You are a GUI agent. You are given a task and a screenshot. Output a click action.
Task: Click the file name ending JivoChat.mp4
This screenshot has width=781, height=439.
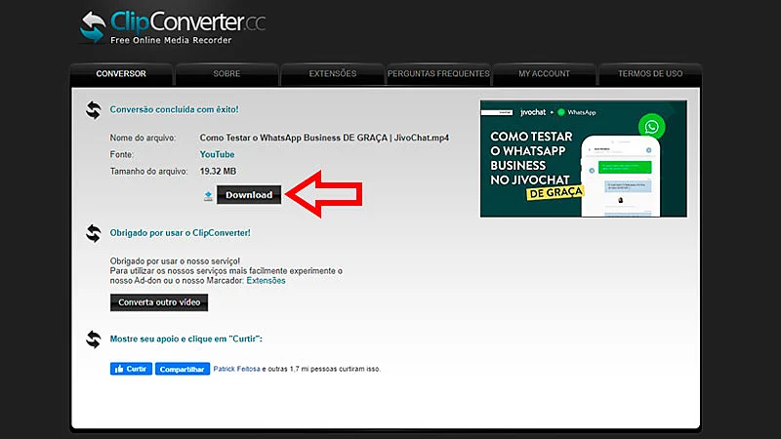coord(324,138)
